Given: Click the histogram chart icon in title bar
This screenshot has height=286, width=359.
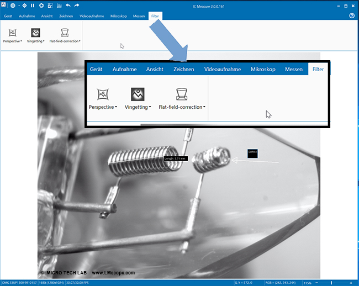Looking at the screenshot, I should (59, 6).
